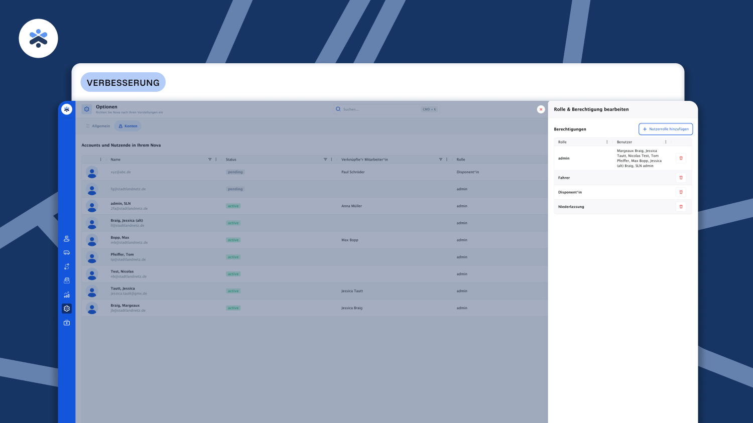Open the first-aid kit sidebar icon
Image resolution: width=753 pixels, height=423 pixels.
[67, 323]
